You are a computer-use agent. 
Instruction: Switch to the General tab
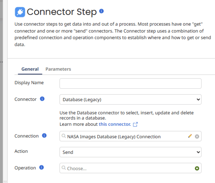[30, 69]
